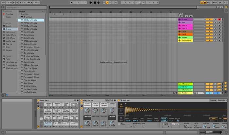Image resolution: width=229 pixels, height=135 pixels.
Task: Unfold the Drums track
Action: (180, 19)
